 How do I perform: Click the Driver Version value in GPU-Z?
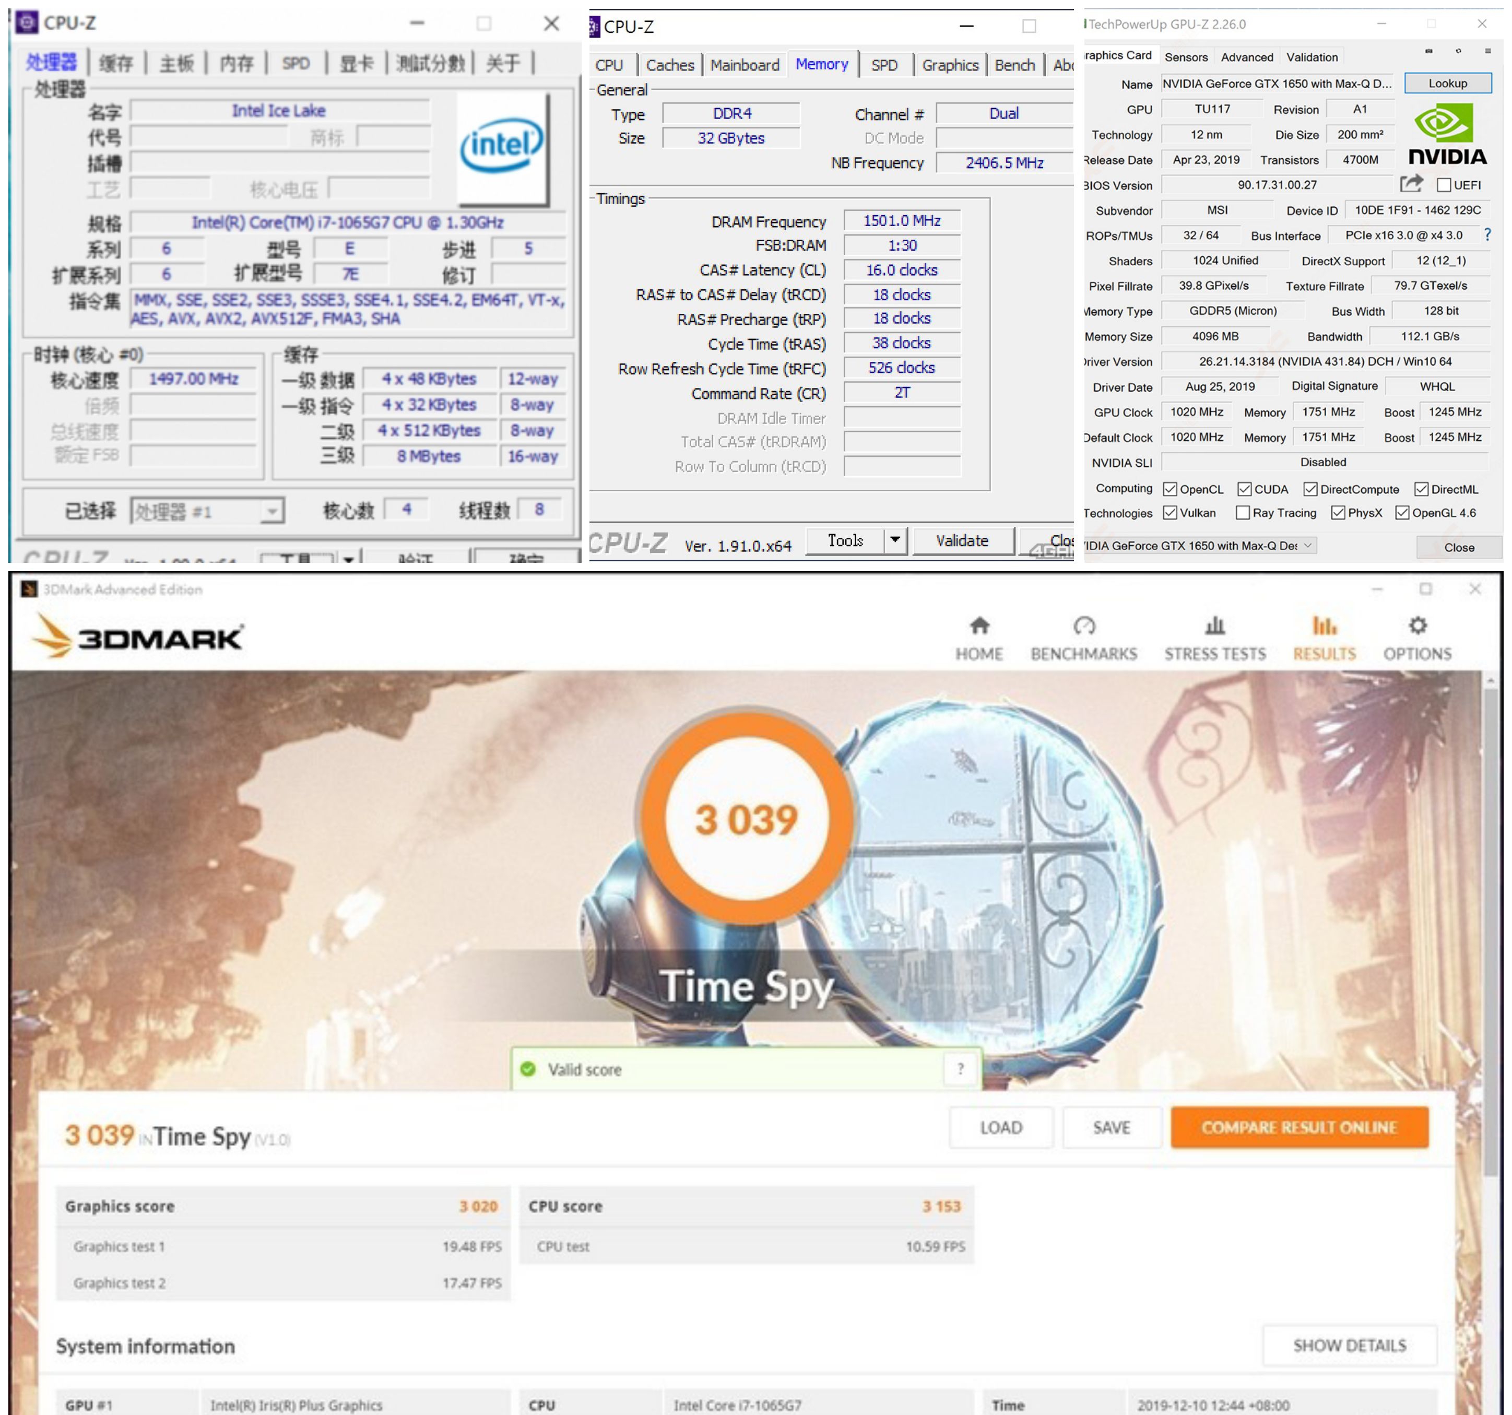click(1325, 361)
